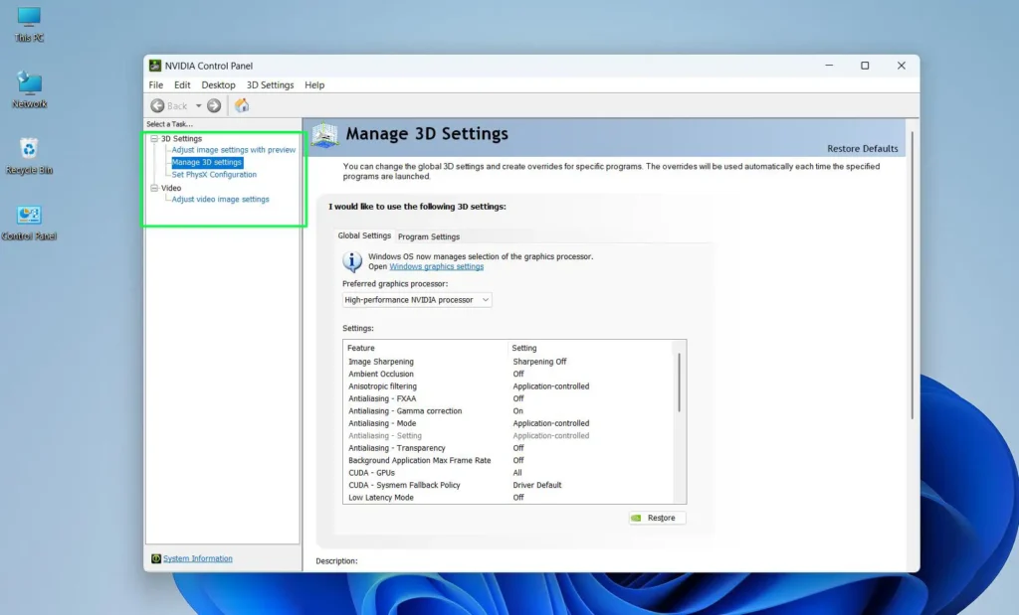Collapse the Video tree branch
This screenshot has width=1019, height=615.
click(154, 188)
